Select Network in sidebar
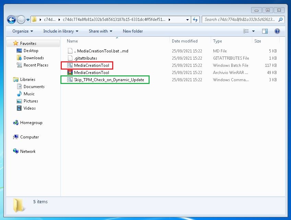 [28, 151]
